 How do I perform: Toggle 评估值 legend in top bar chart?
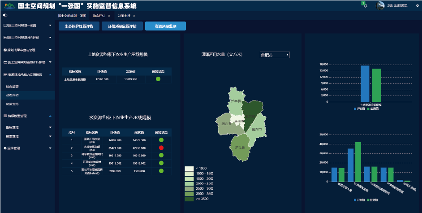click(359, 109)
